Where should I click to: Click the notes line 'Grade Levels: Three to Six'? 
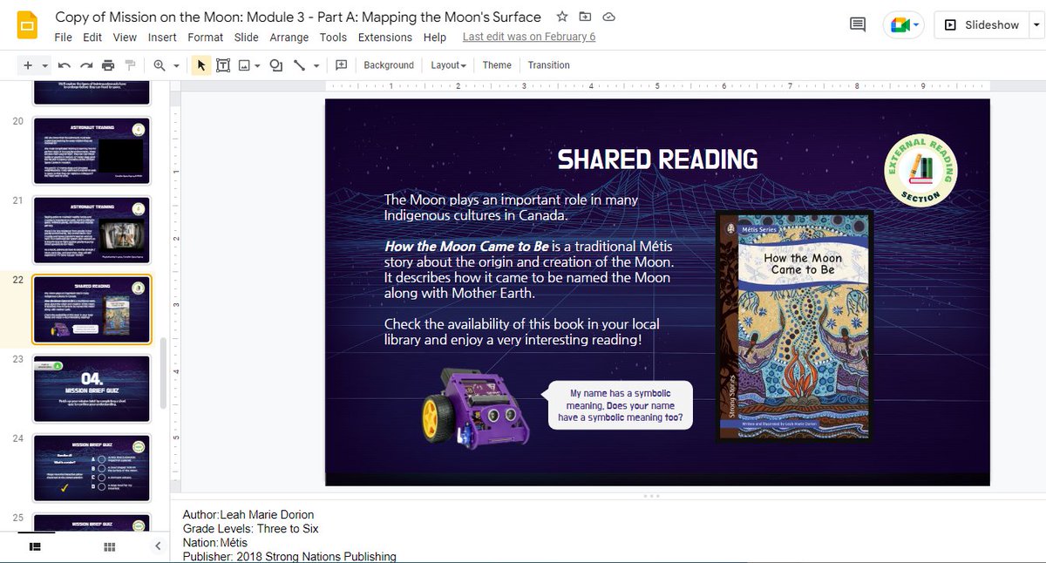[250, 528]
